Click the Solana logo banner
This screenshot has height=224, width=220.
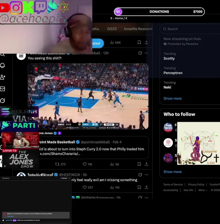(x=19, y=112)
